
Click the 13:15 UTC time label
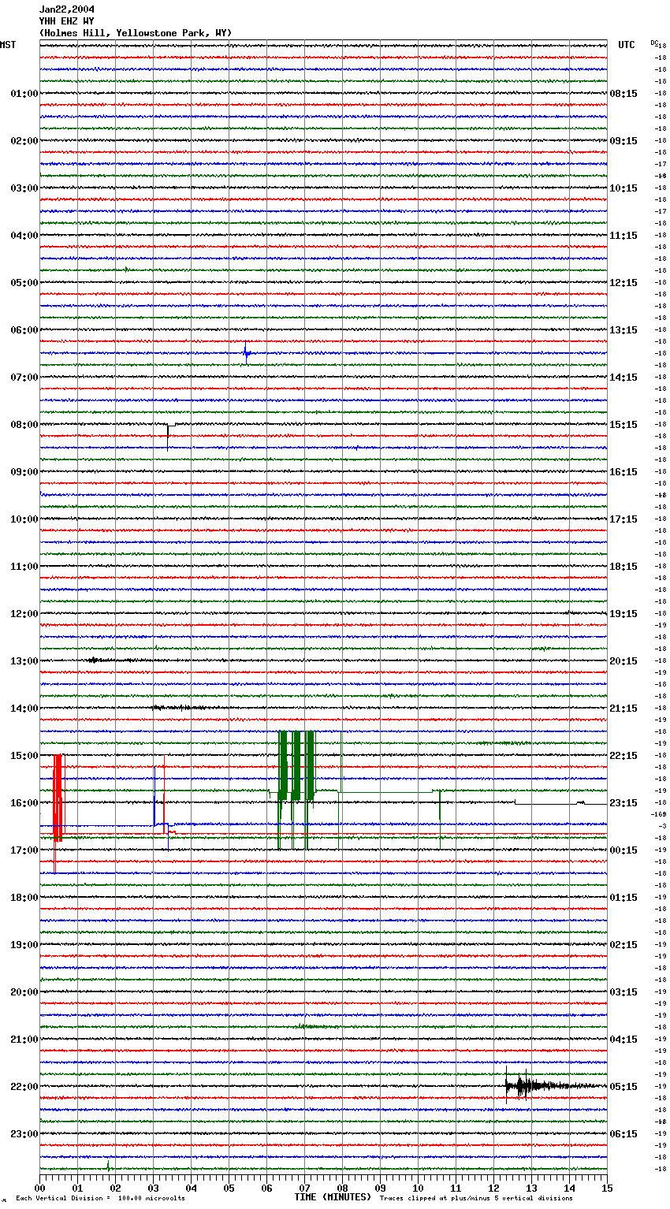[x=623, y=330]
